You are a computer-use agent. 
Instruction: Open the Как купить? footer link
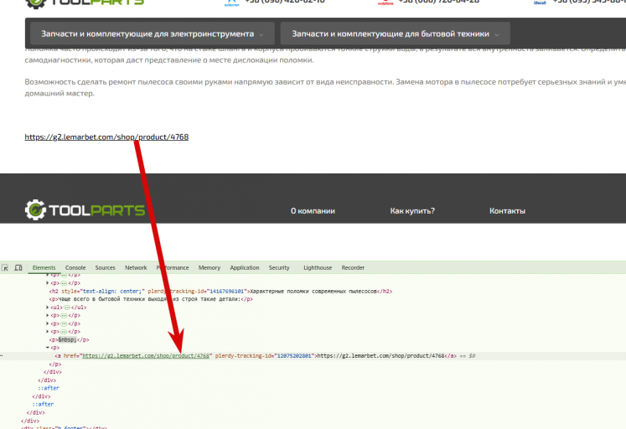[x=412, y=210]
